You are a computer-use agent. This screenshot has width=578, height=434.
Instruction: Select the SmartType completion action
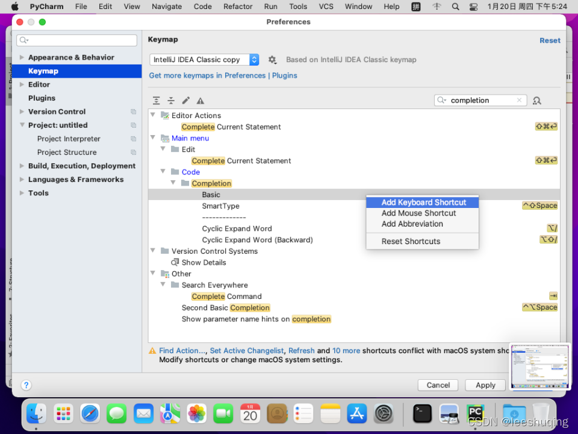coord(220,206)
